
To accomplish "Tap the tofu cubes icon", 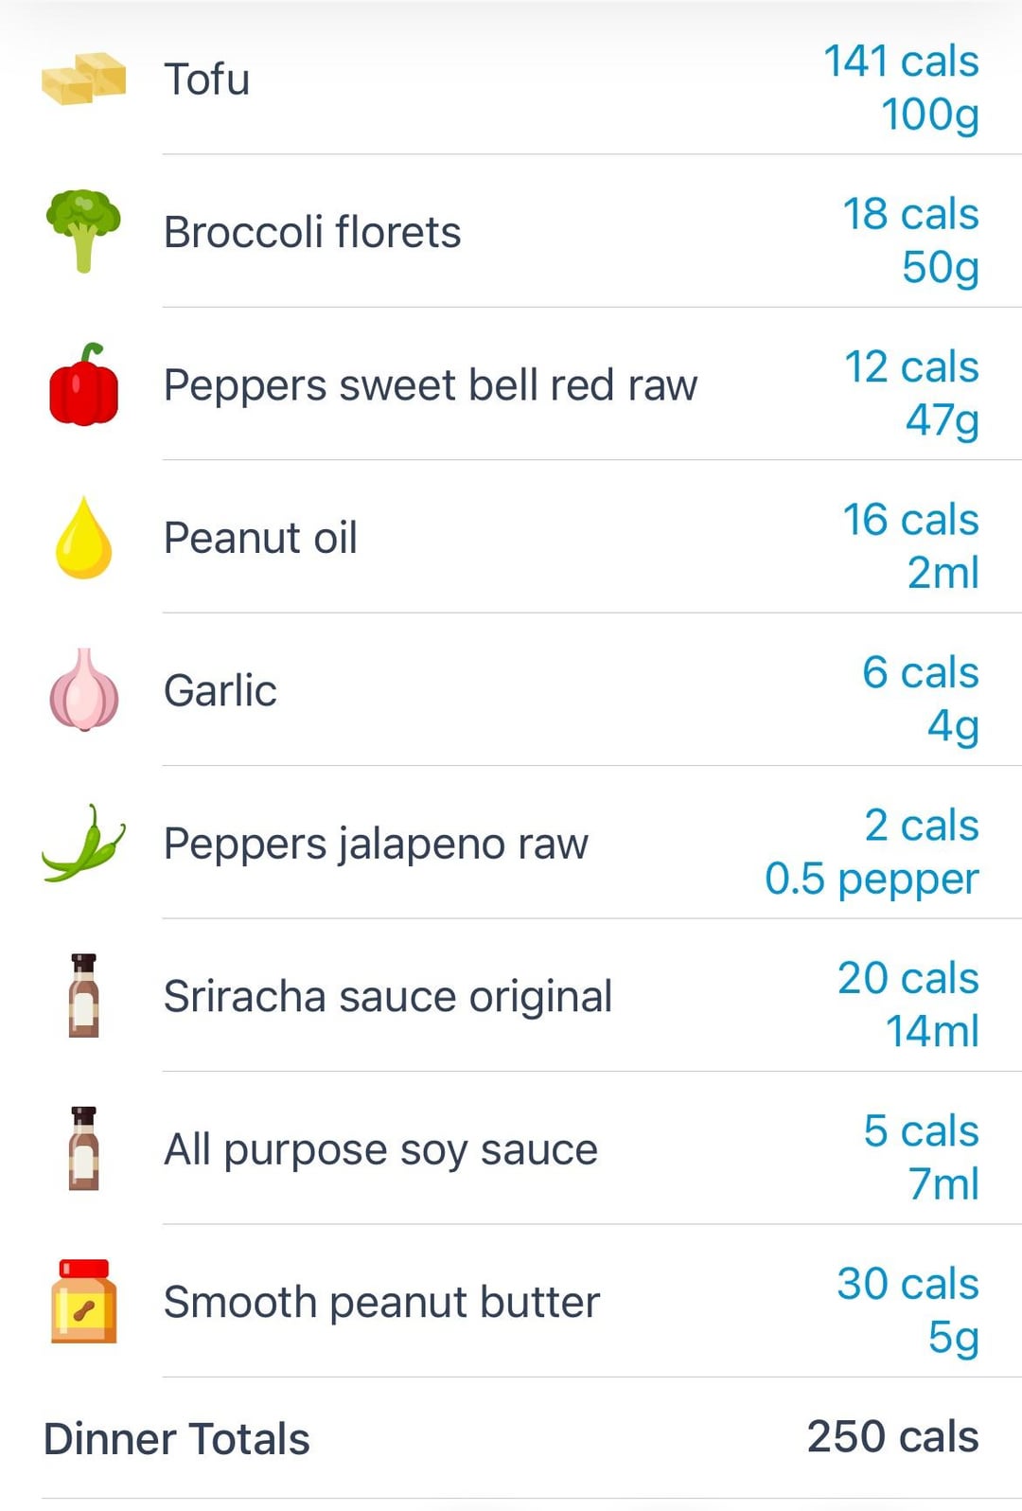I will pos(84,79).
